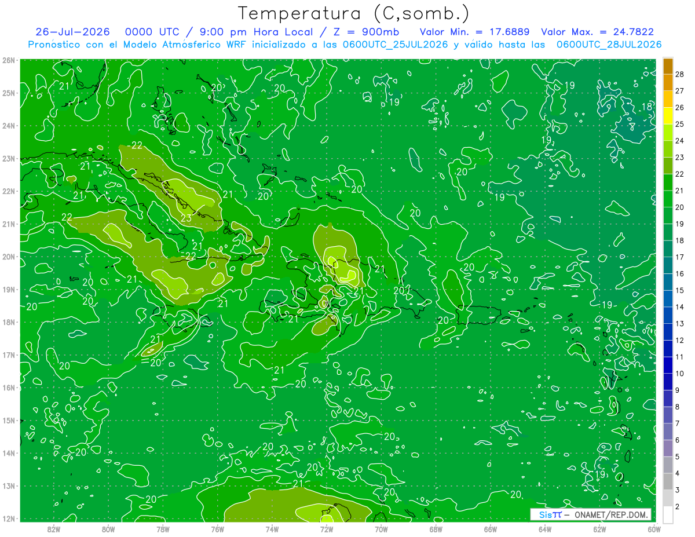
Task: Click the '14N' latitude axis label
Action: click(x=9, y=453)
